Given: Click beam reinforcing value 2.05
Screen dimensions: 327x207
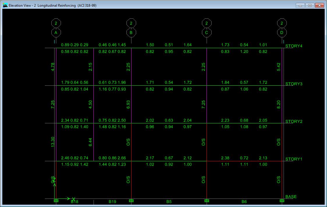Looking at the screenshot, I should point(263,120).
